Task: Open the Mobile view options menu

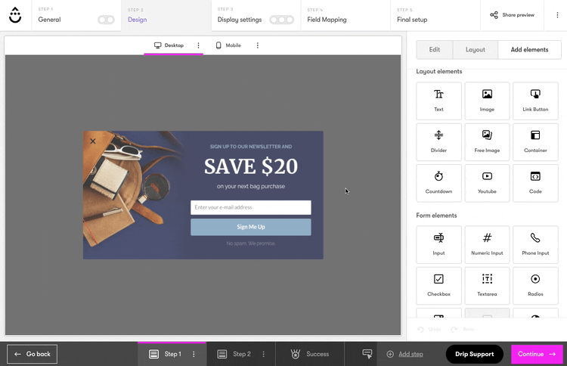Action: click(x=258, y=45)
